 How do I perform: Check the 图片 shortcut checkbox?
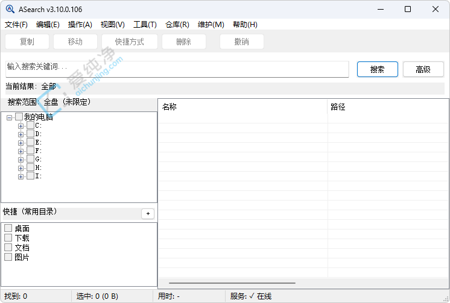pos(8,257)
